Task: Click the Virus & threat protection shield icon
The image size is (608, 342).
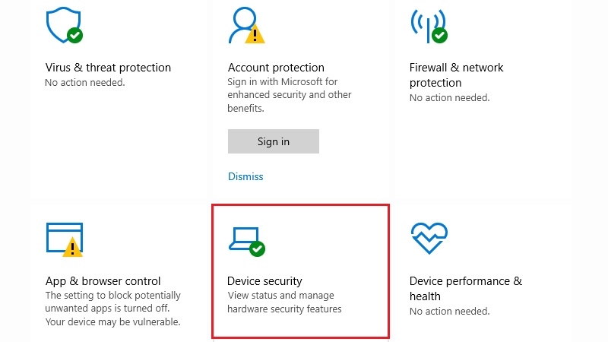Action: (64, 25)
